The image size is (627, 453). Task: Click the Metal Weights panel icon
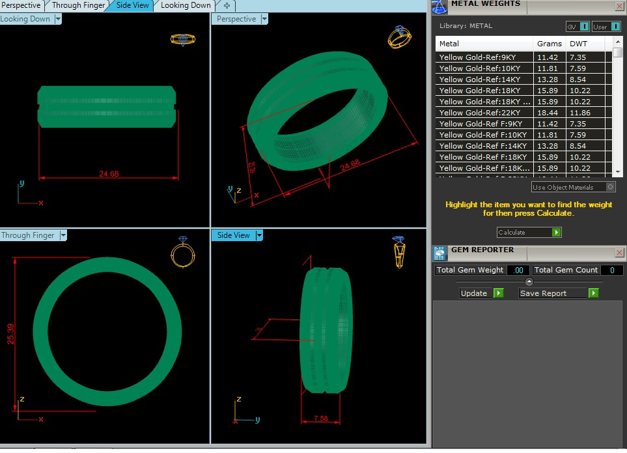439,6
